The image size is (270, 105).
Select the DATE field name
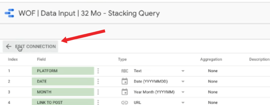point(63,81)
